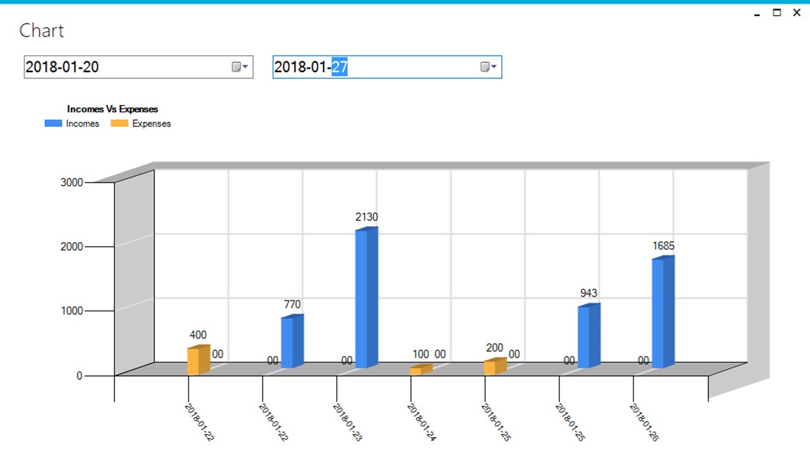
Task: Click the Incomes Vs Expenses chart title
Action: [112, 109]
